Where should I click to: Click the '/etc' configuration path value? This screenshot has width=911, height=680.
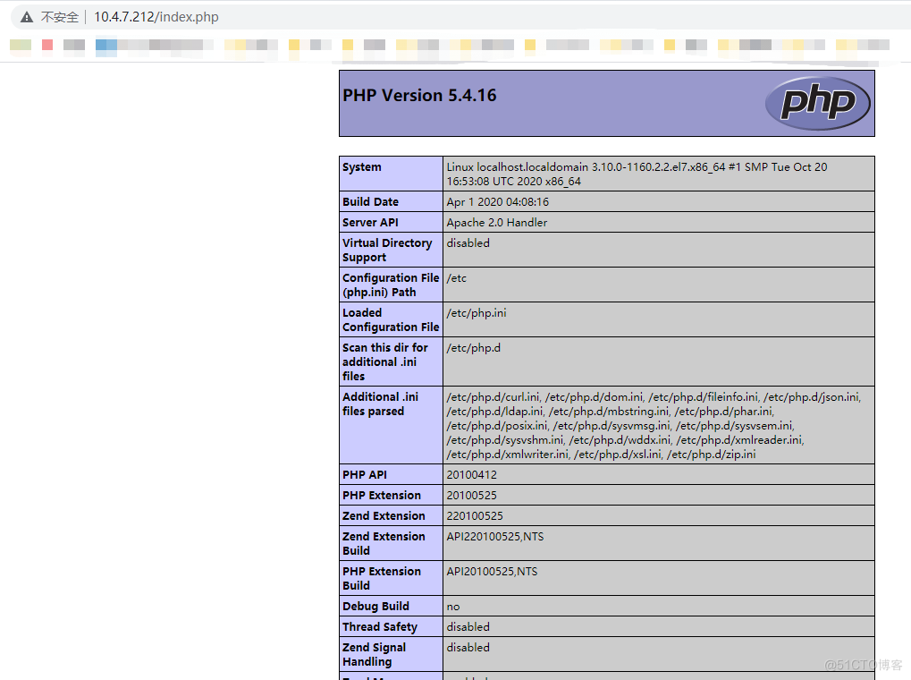457,278
